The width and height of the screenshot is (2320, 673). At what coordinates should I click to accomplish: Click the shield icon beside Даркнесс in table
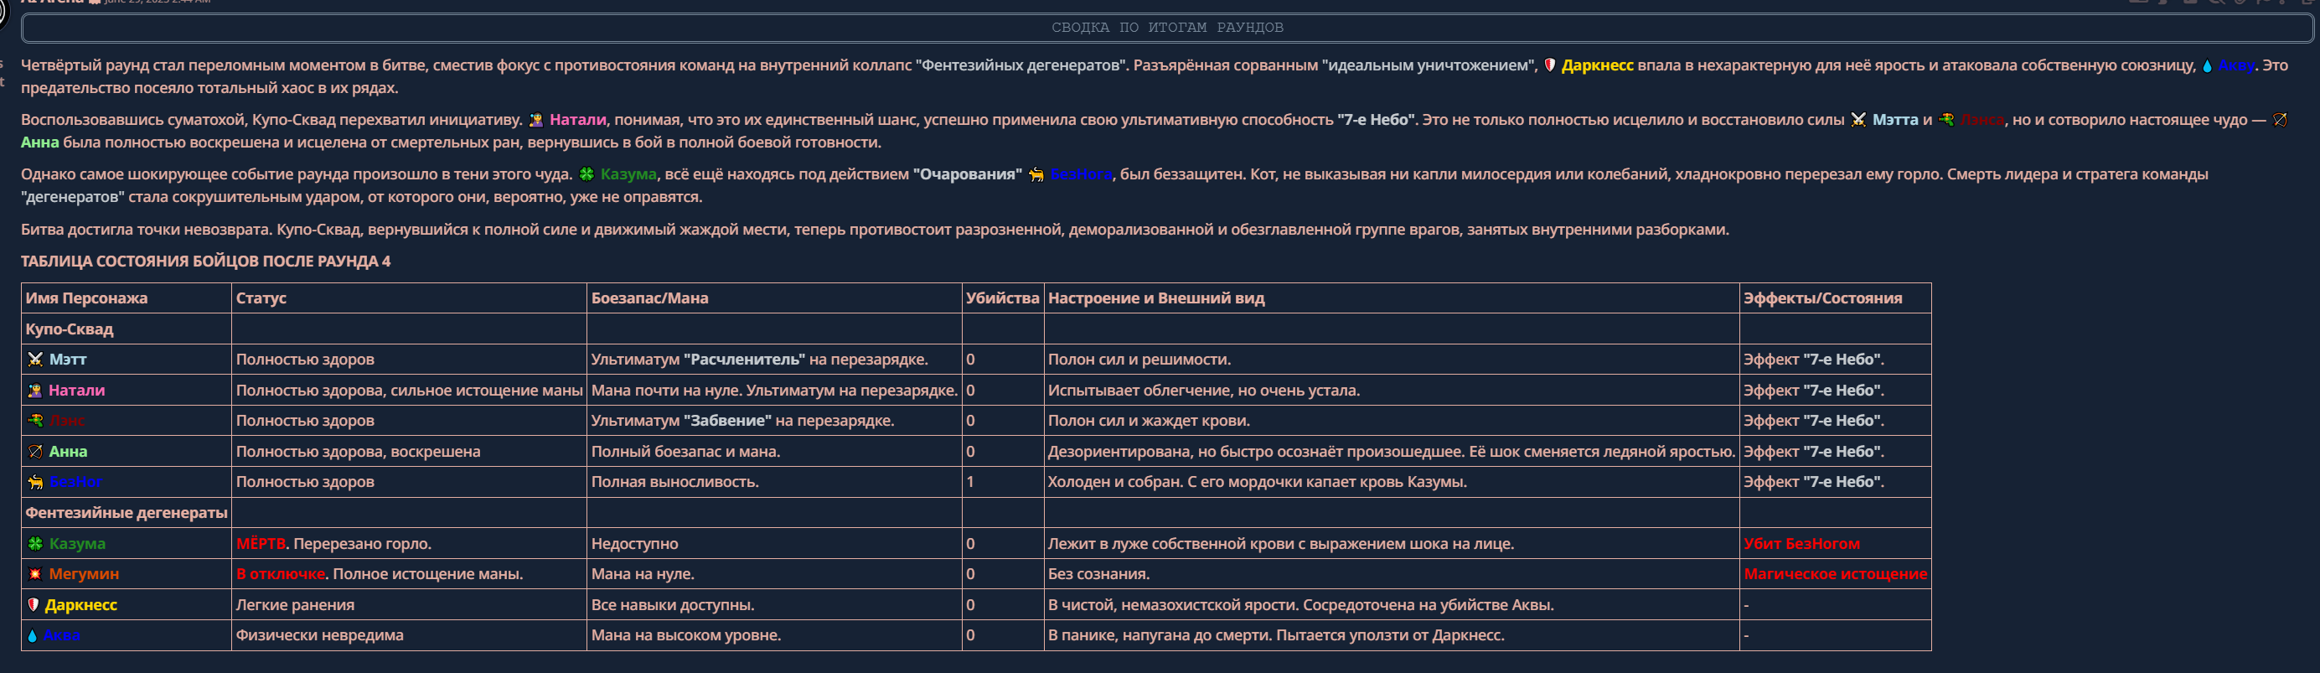click(34, 604)
